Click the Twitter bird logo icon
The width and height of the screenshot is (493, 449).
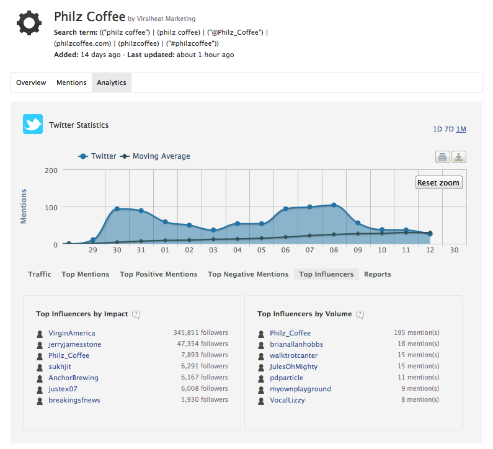click(x=33, y=124)
